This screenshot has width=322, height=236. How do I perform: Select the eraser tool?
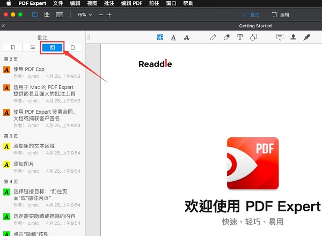pyautogui.click(x=226, y=38)
